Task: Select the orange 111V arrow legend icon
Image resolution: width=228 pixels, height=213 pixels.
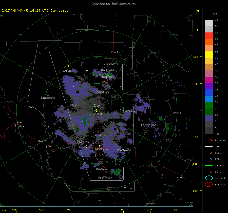Action: [209, 153]
